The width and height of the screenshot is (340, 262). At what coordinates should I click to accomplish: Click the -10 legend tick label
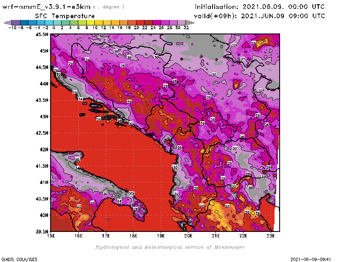coord(12,28)
